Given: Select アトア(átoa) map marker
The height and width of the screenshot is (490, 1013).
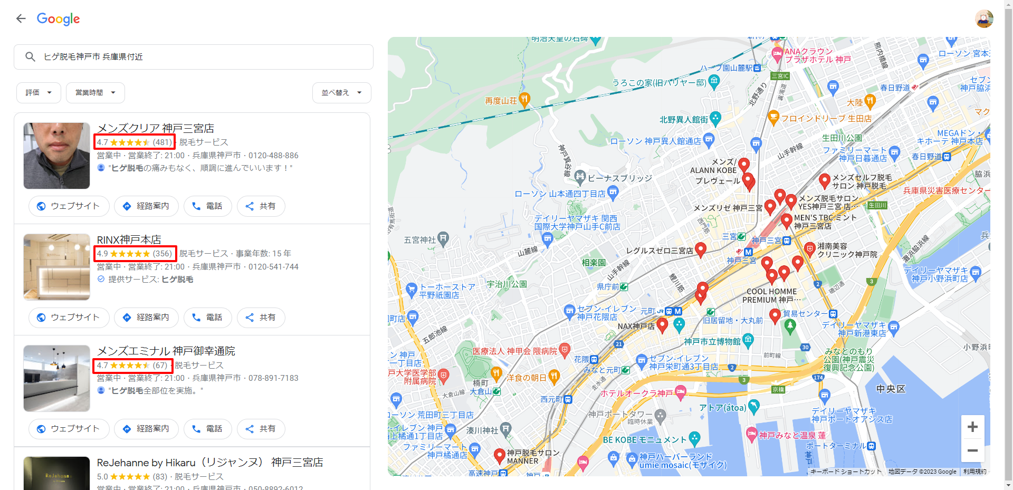Looking at the screenshot, I should 753,406.
